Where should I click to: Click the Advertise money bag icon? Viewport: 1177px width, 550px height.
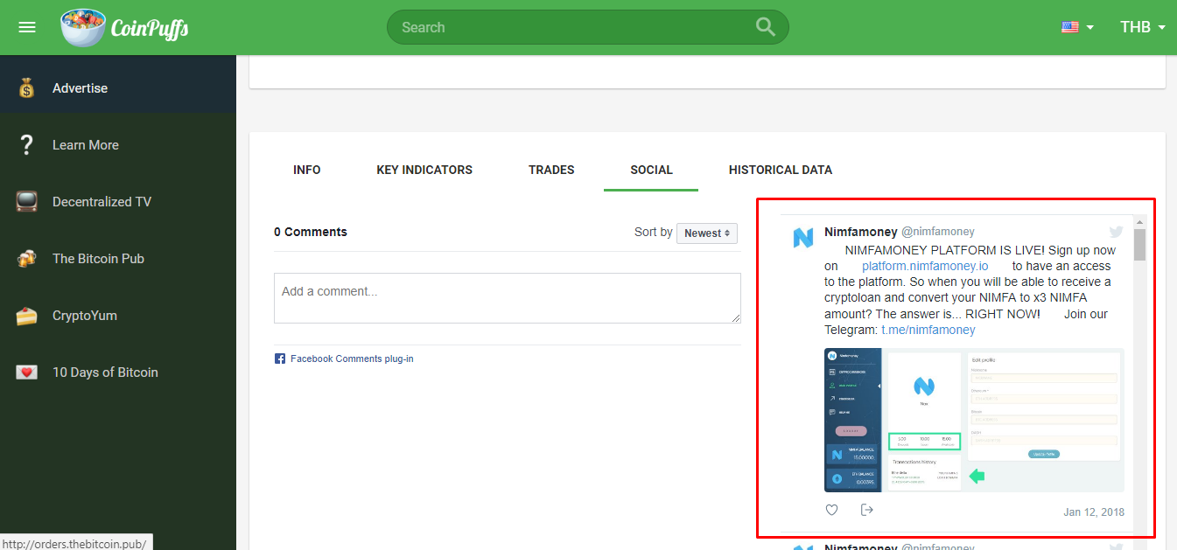27,87
